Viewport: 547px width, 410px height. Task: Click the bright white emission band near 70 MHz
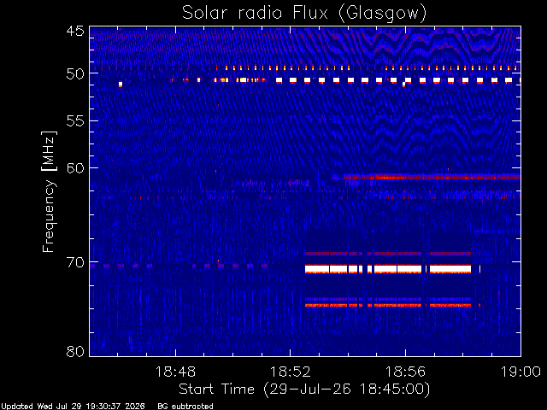pos(388,269)
